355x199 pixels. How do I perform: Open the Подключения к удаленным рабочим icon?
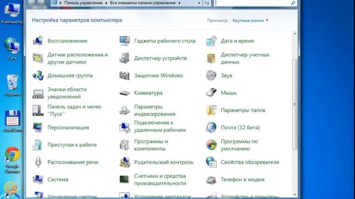(124, 128)
